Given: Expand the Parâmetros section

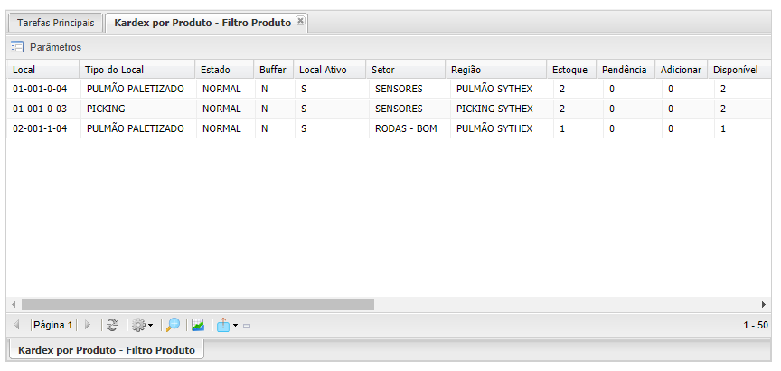Looking at the screenshot, I should click(x=55, y=47).
